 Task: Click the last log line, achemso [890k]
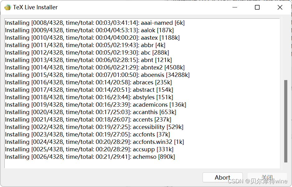coord(90,157)
